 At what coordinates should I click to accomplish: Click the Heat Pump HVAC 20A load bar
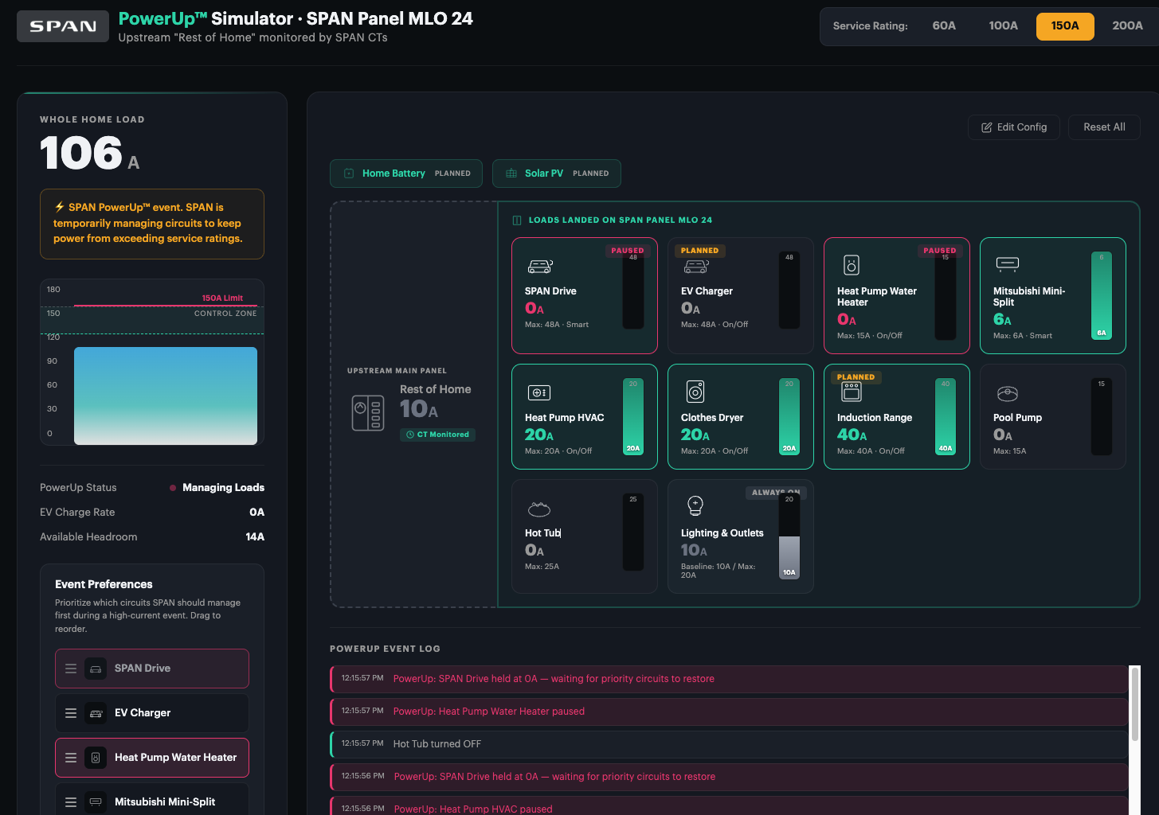coord(633,416)
